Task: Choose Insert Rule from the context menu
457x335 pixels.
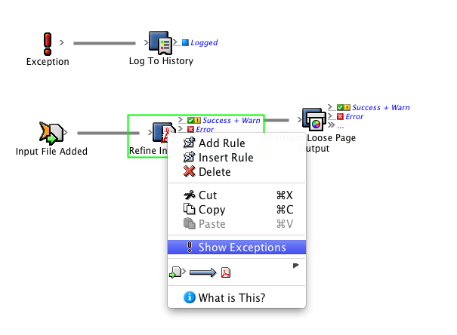Action: [225, 158]
